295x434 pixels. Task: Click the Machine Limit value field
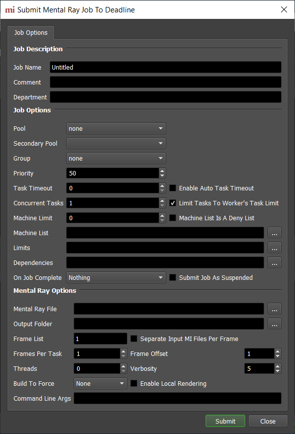point(113,218)
